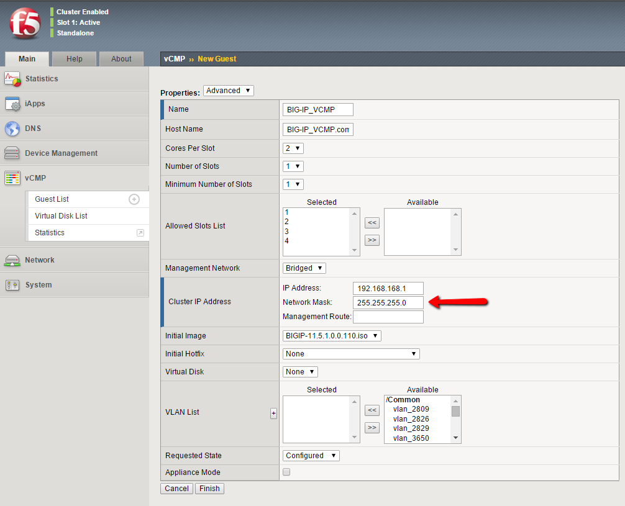
Task: Switch to the Help tab
Action: [75, 59]
